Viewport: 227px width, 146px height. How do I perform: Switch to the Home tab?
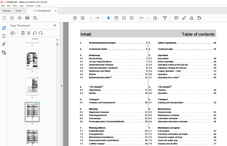(x=6, y=11)
